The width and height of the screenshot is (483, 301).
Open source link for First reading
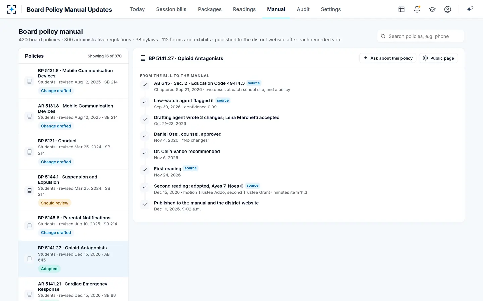pyautogui.click(x=191, y=168)
